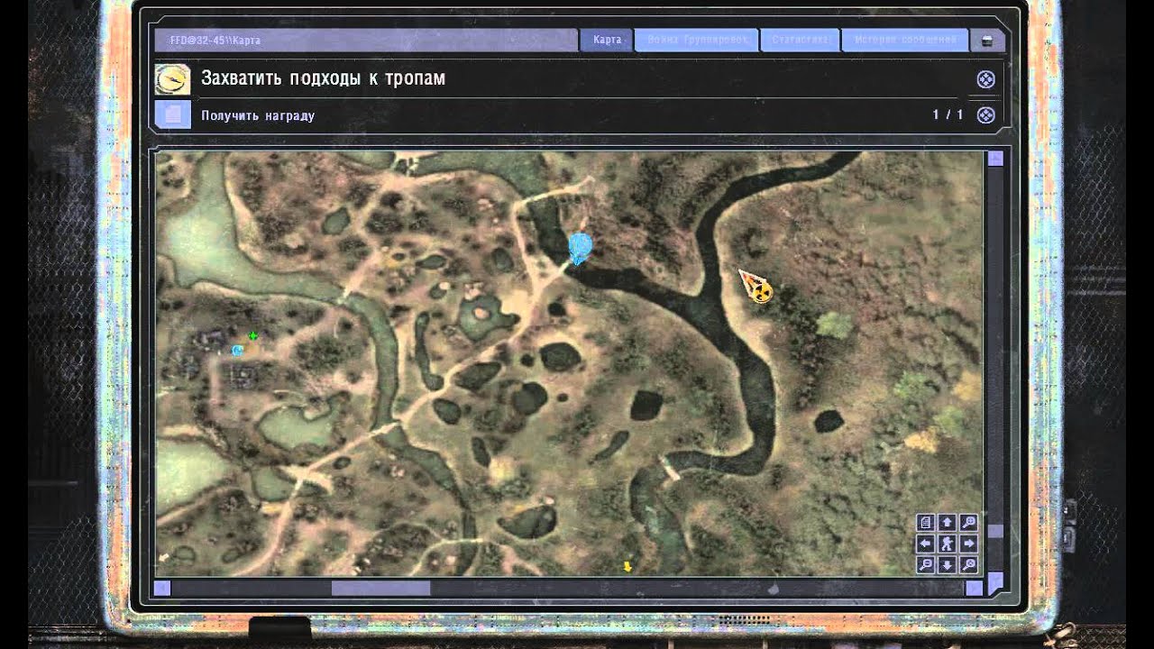Show main task target on map
The image size is (1154, 649).
(986, 79)
